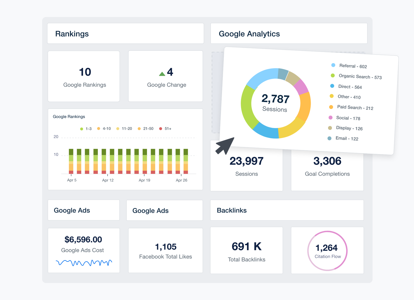Click the Apr 5 axis label
414x300 pixels.
click(x=72, y=180)
